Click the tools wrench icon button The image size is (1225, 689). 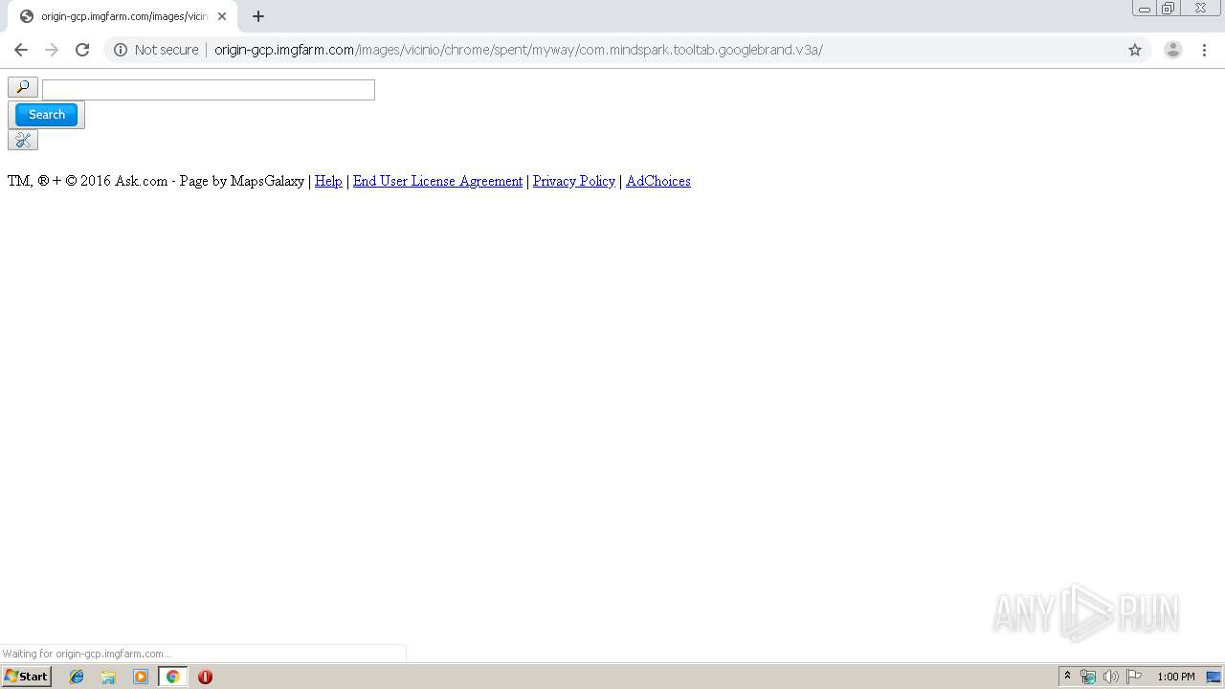click(23, 141)
